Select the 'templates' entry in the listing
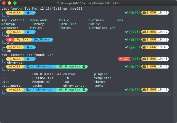Image resolution: width=177 pixels, height=123 pixels. [x=103, y=78]
